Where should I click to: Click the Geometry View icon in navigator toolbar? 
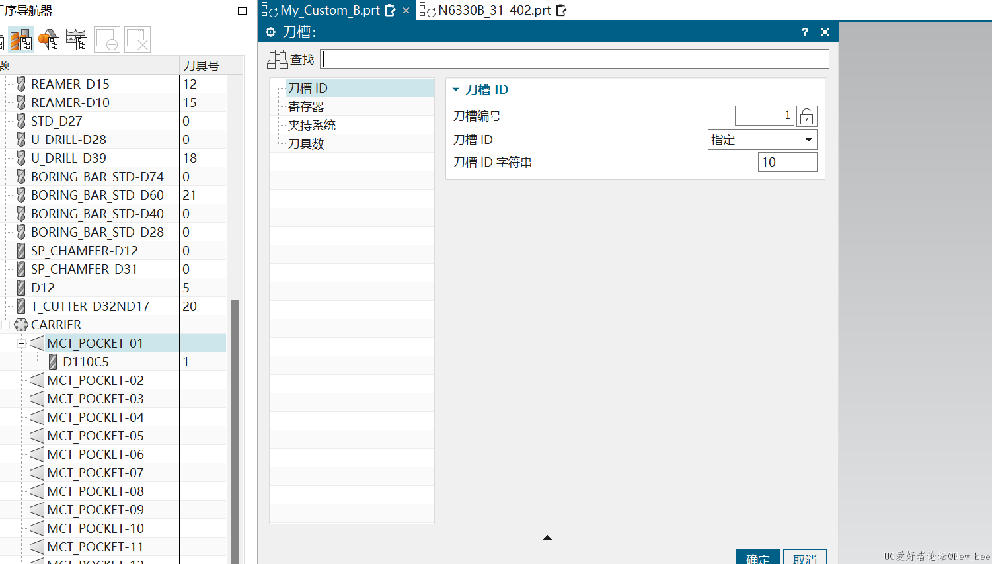[x=49, y=40]
